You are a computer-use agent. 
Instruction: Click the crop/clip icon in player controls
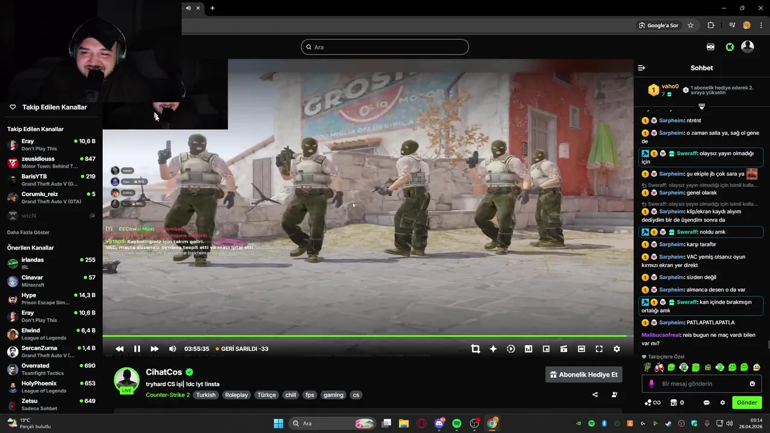click(x=475, y=349)
